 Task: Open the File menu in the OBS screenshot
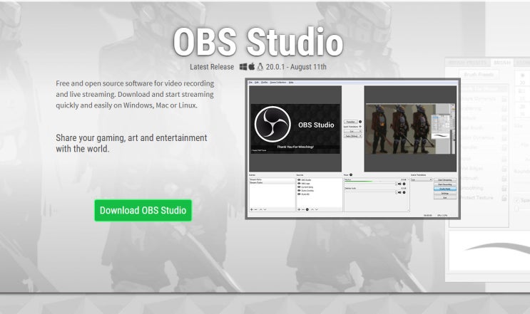[x=250, y=83]
